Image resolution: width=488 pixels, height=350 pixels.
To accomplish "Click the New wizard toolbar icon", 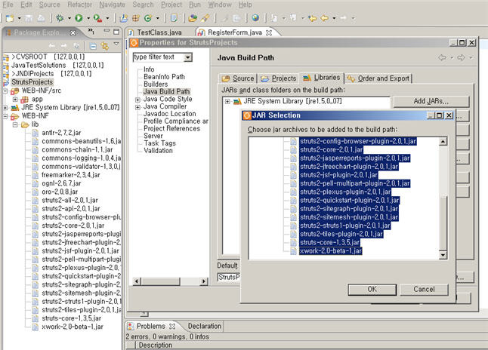I will pyautogui.click(x=10, y=18).
